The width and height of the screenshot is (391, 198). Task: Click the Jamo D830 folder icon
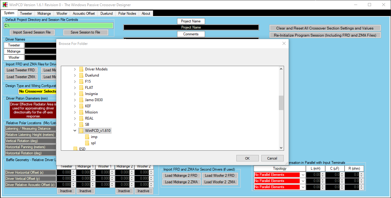pos(81,100)
